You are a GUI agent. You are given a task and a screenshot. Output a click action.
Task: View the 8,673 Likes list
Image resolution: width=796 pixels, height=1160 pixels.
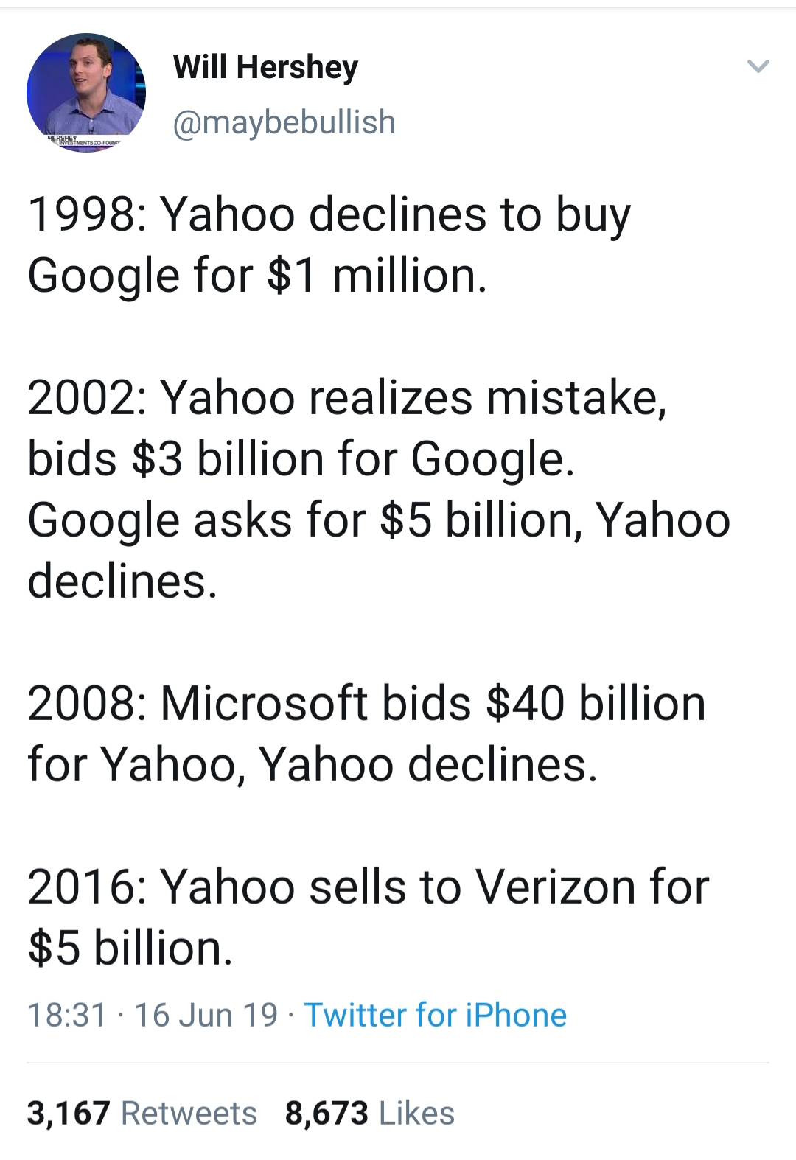pyautogui.click(x=370, y=1113)
